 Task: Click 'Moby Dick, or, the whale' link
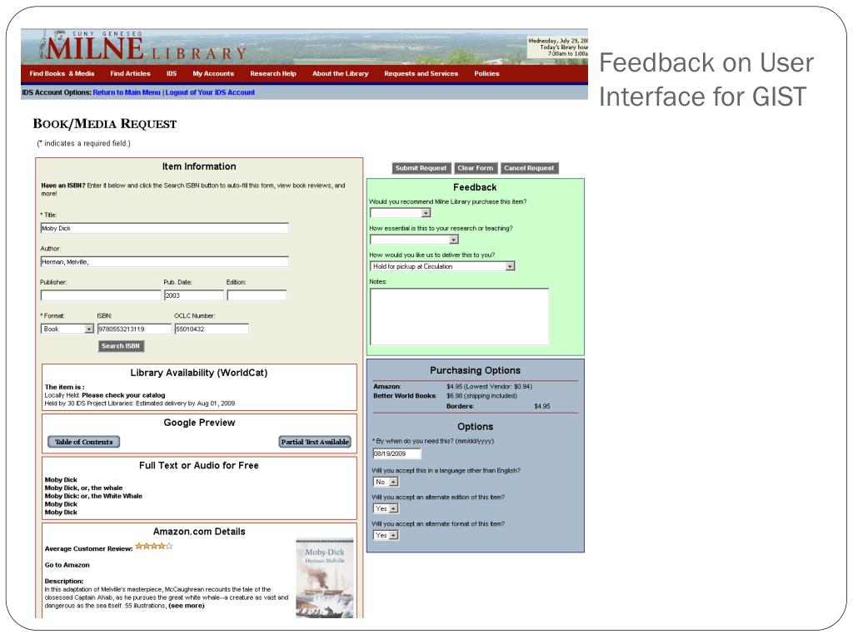(x=84, y=488)
